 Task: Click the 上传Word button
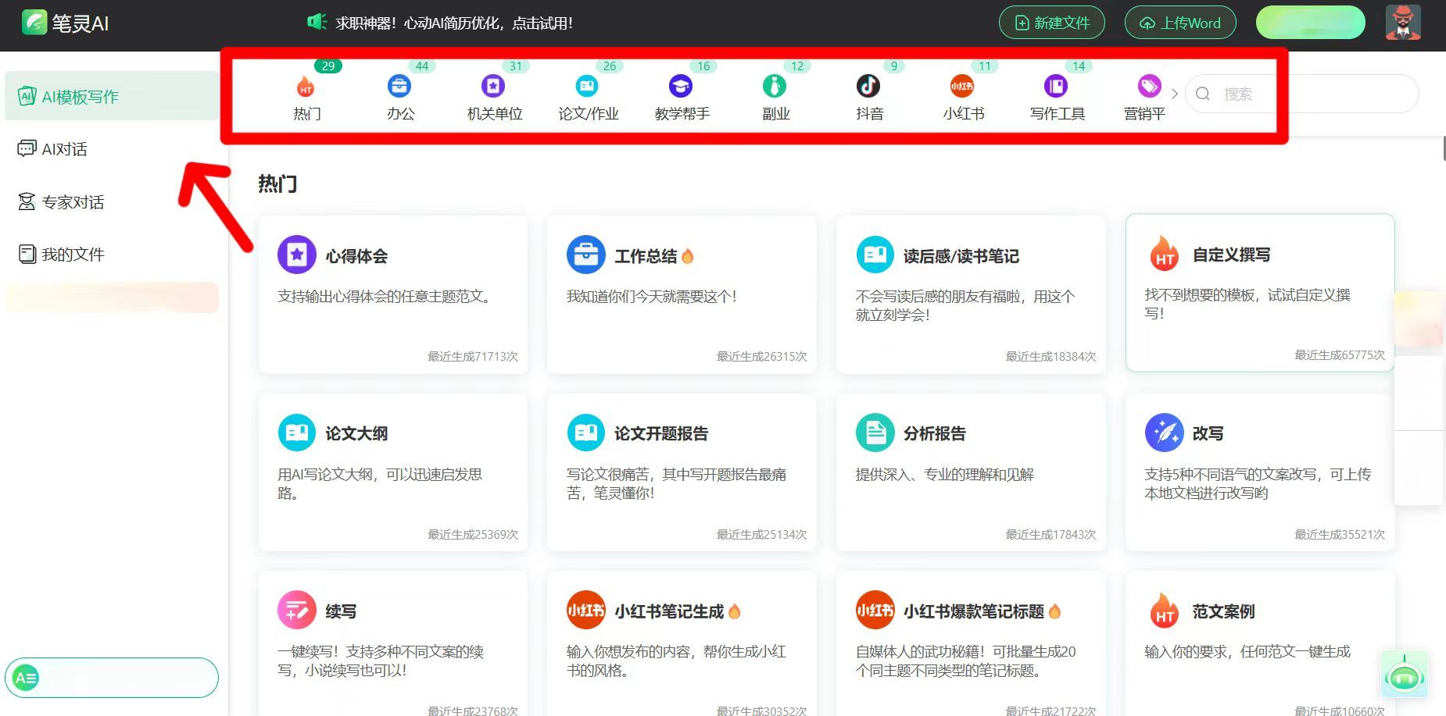pos(1180,23)
